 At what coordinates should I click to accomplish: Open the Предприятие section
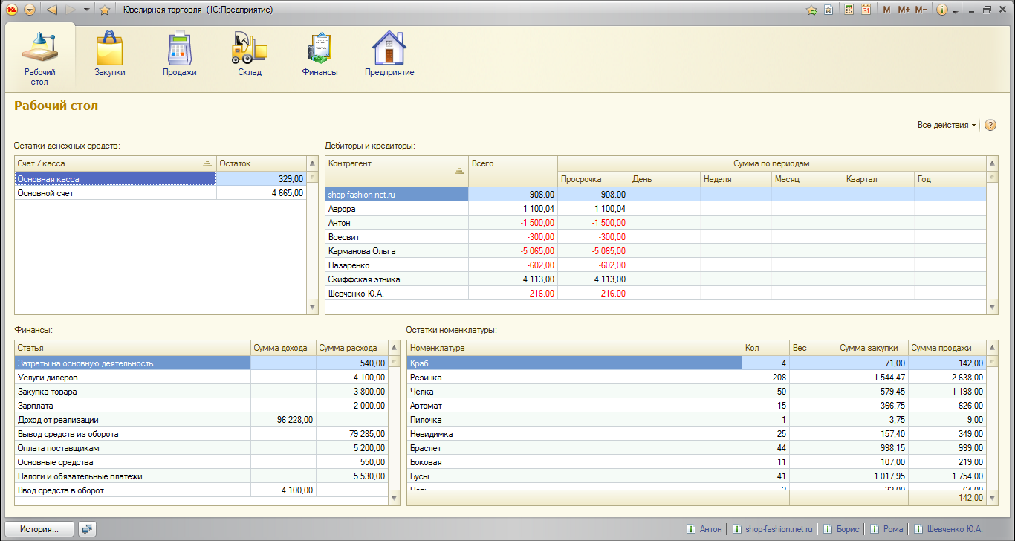pos(389,54)
